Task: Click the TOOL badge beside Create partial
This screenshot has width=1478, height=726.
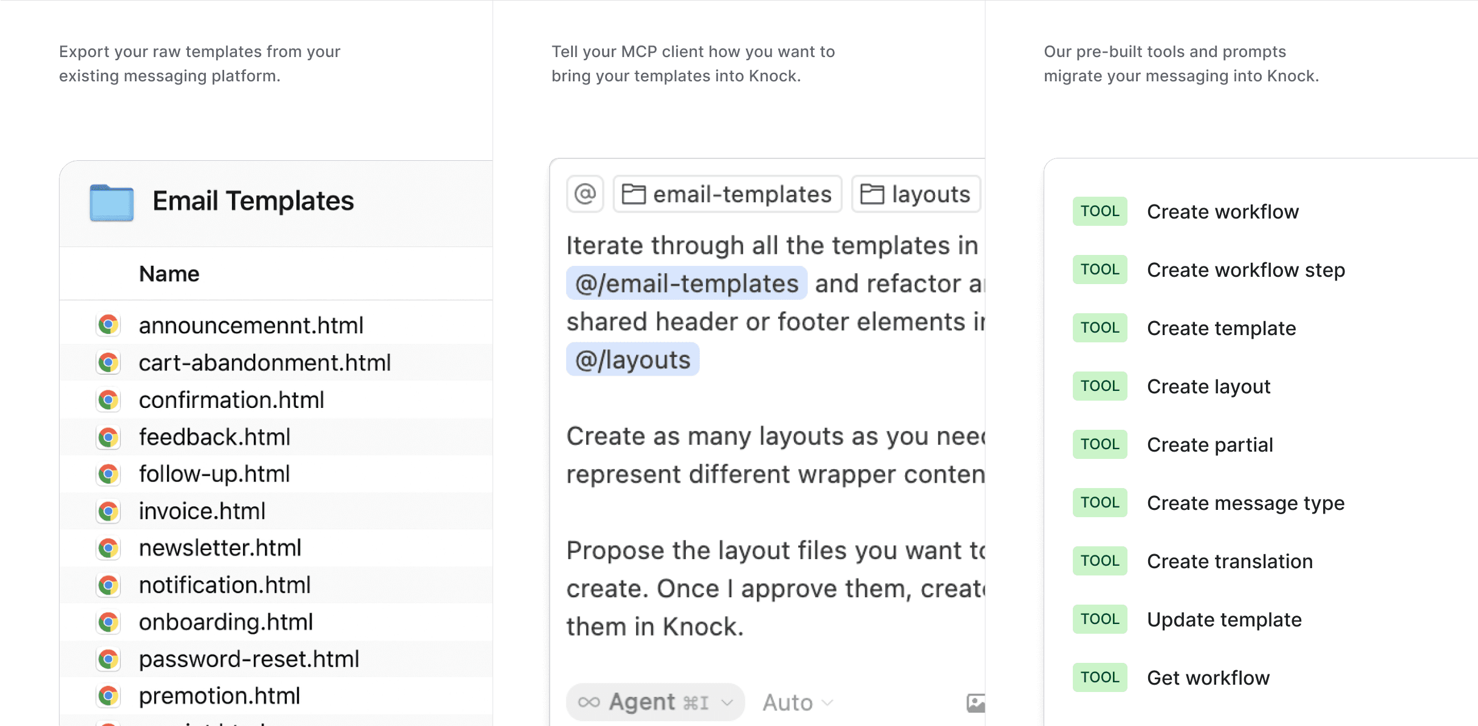Action: coord(1100,444)
